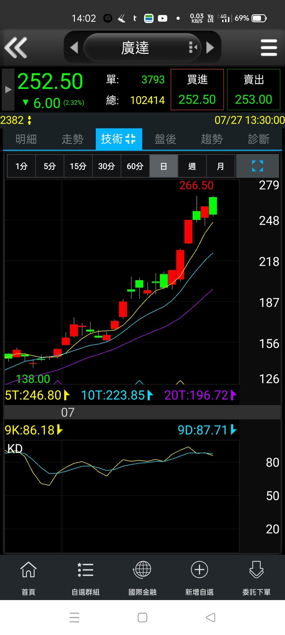Screen dimensions: 285x635
Task: Open stock list icon beside 廣達
Action: click(x=193, y=48)
